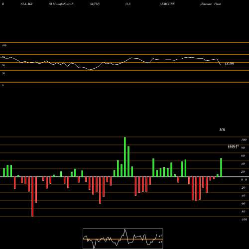Screen dimensions: 249x249
Task: Click the 'Emcure Phar' company name
Action: click(211, 4)
